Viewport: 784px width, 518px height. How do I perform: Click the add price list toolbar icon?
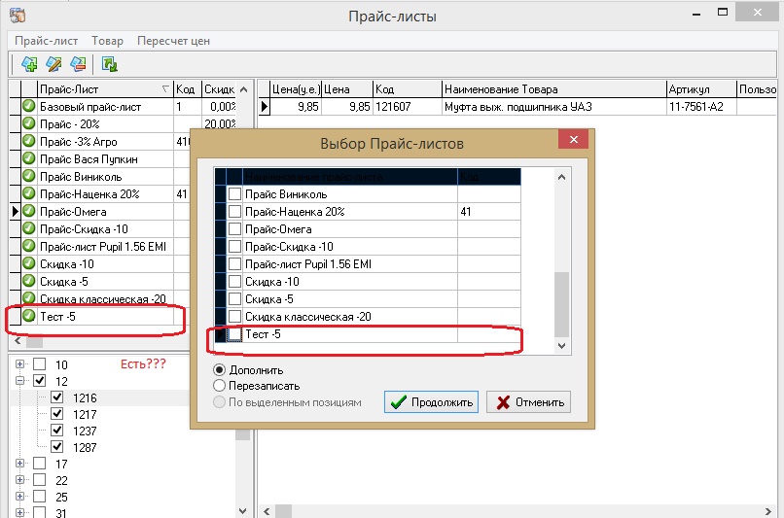tap(29, 64)
